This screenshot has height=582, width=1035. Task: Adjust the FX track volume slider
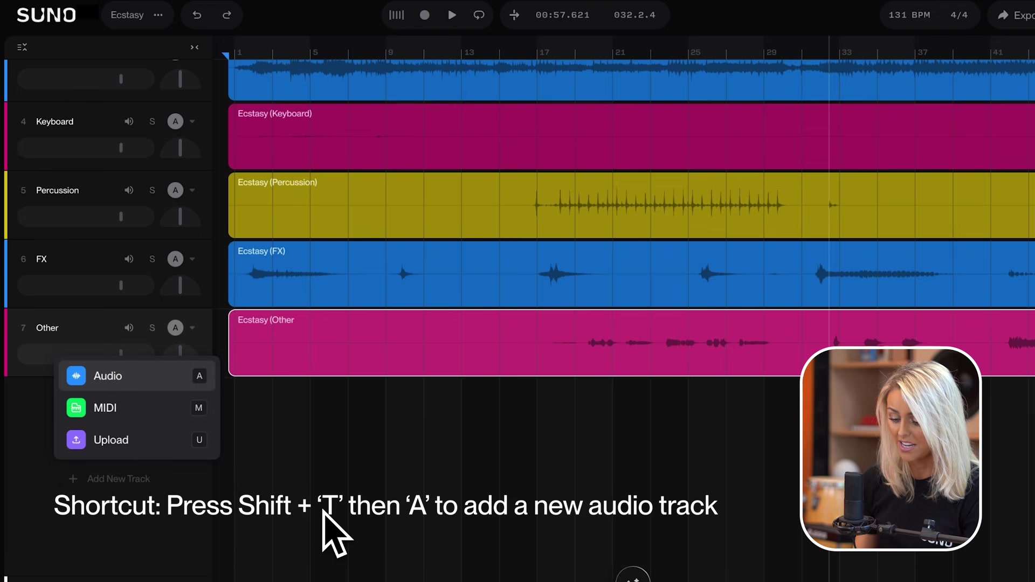pos(86,286)
